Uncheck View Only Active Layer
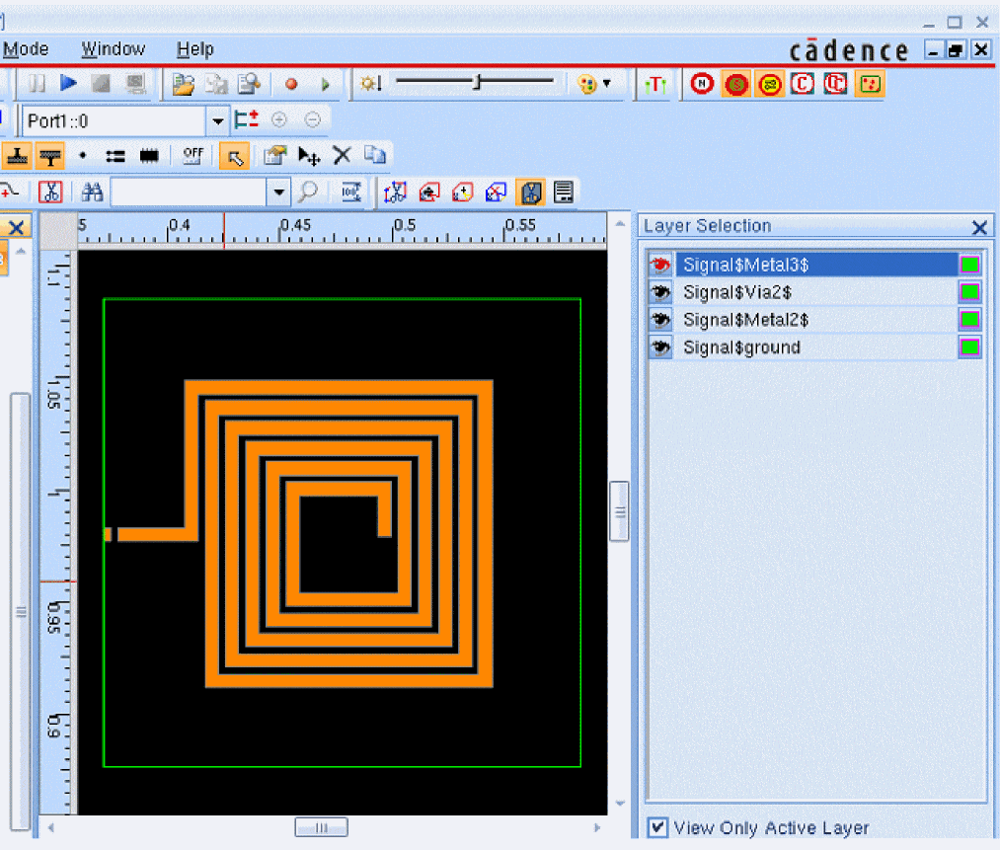The image size is (1000, 850). [657, 827]
